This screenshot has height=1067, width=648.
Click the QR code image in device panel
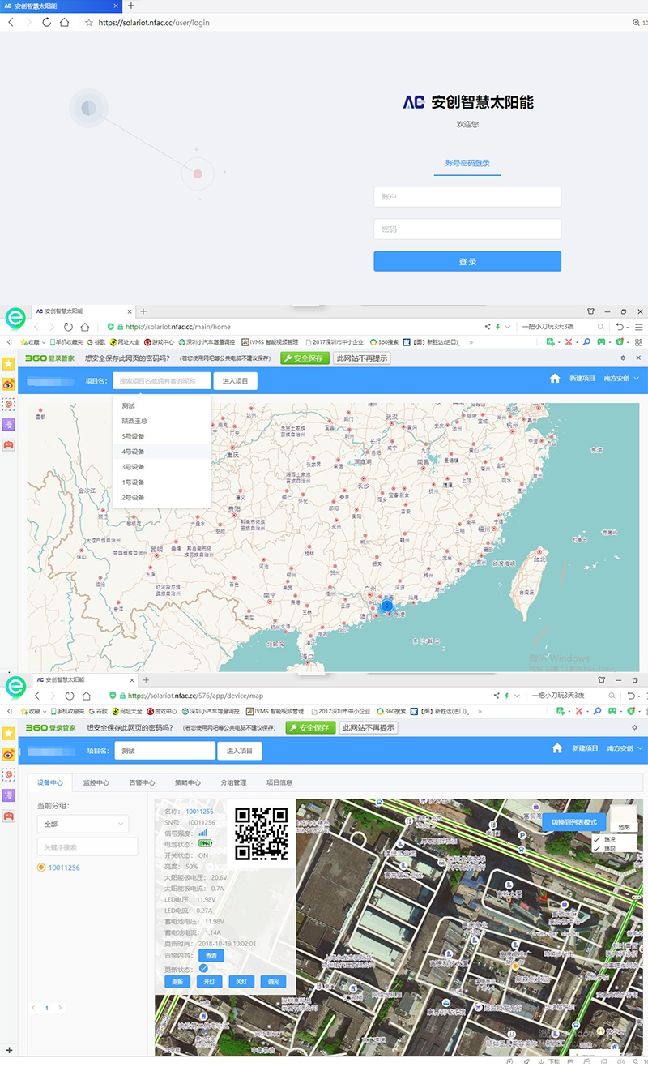[262, 833]
